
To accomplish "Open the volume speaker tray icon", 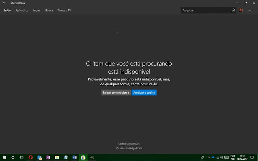I will [x=222, y=157].
